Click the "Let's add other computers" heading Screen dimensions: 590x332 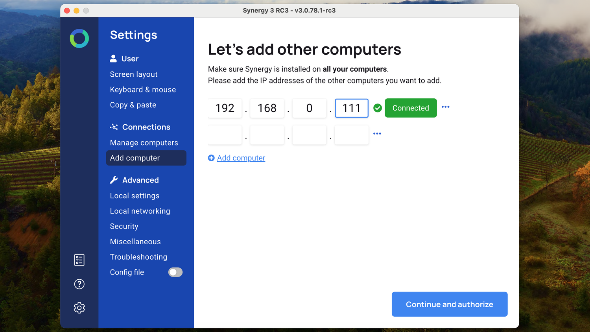(304, 50)
